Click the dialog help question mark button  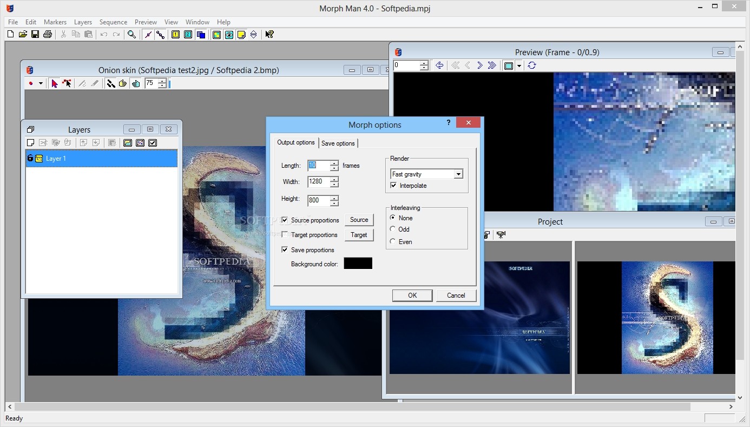tap(448, 123)
